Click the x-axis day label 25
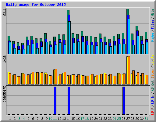 119,119
